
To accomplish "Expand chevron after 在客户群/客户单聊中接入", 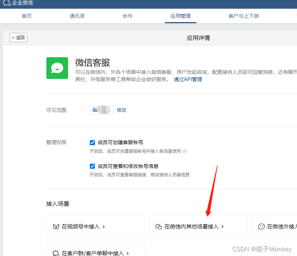I will [x=127, y=253].
